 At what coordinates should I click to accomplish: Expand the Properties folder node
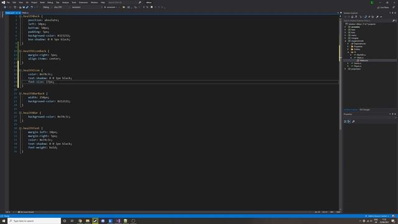click(348, 47)
